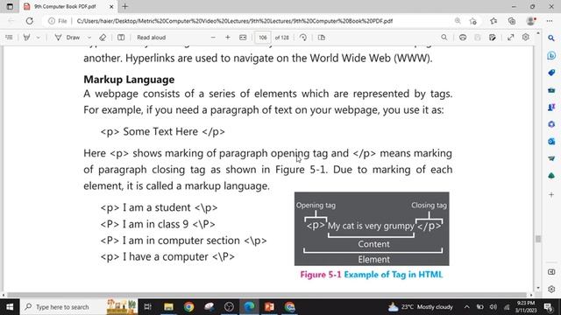The width and height of the screenshot is (561, 315).
Task: Select the Erase tool
Action: pyautogui.click(x=103, y=37)
